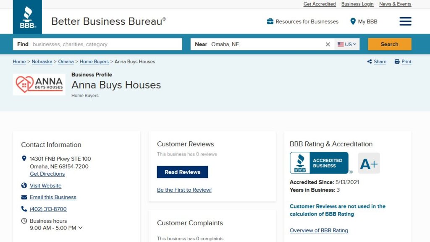Click the Better Business Bureau site title
This screenshot has width=430, height=242.
point(108,21)
